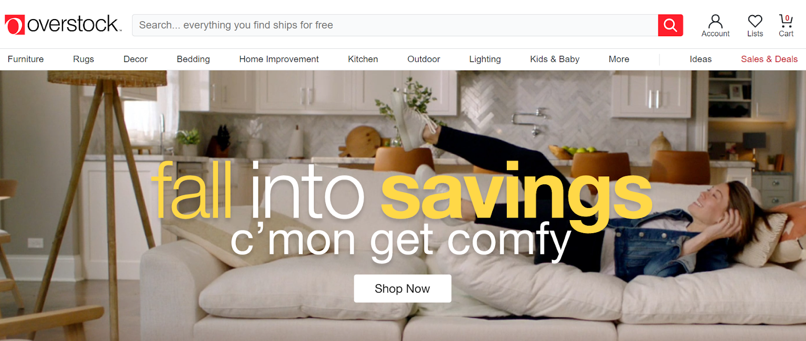Open the Kids & Baby menu
Viewport: 806px width, 341px height.
555,59
